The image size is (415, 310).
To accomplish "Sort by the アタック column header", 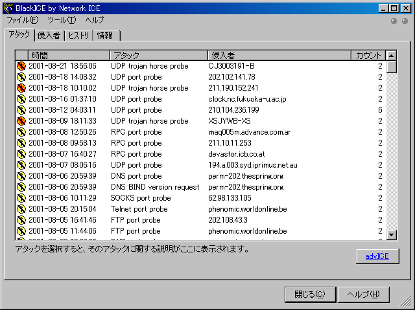I will click(x=159, y=56).
